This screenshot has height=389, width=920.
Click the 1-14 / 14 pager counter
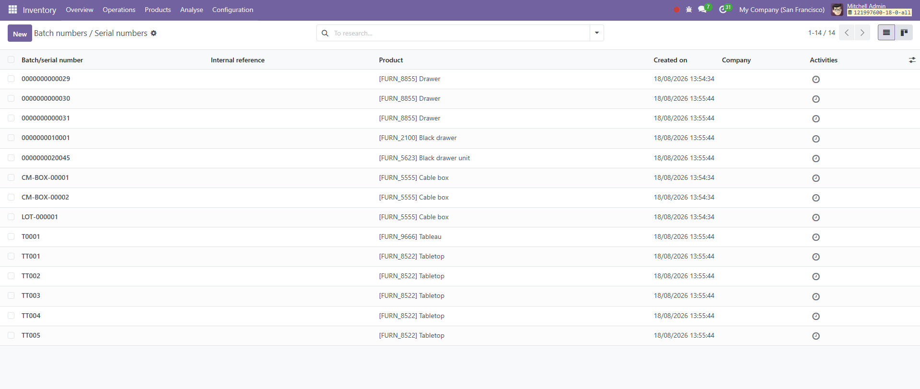pyautogui.click(x=821, y=33)
